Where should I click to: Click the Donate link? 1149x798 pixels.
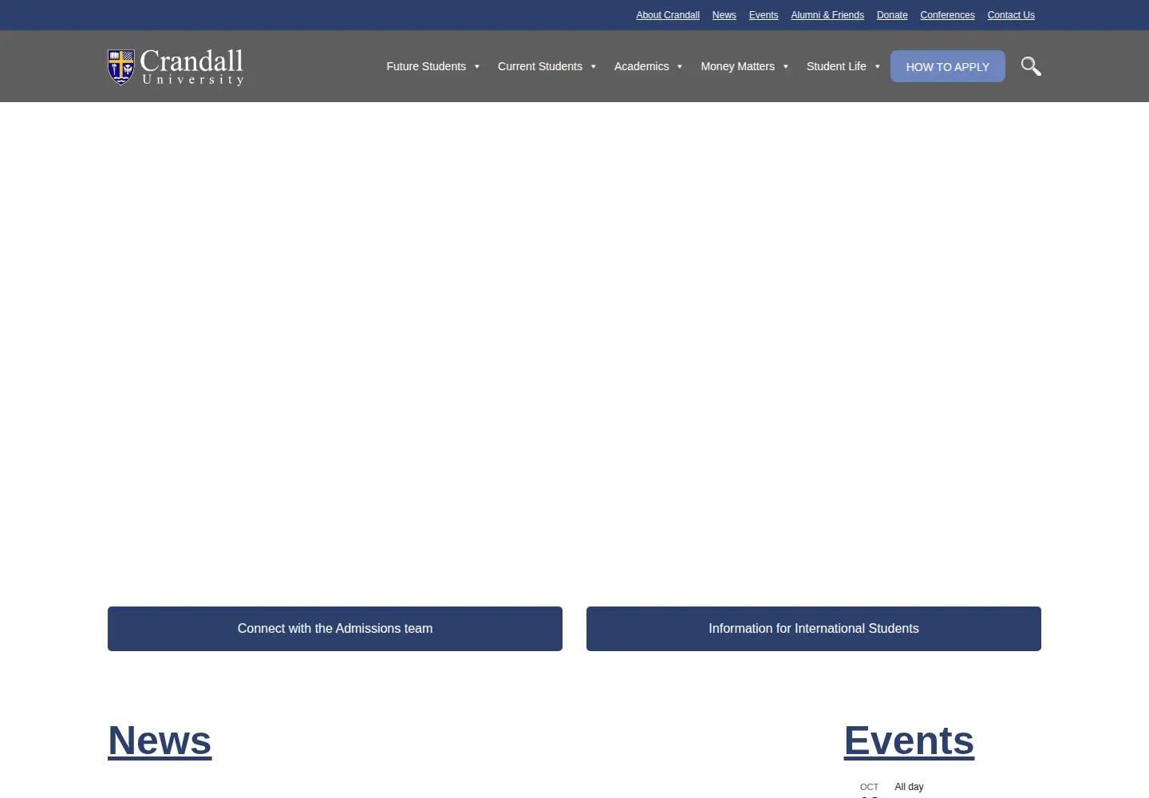pyautogui.click(x=892, y=15)
